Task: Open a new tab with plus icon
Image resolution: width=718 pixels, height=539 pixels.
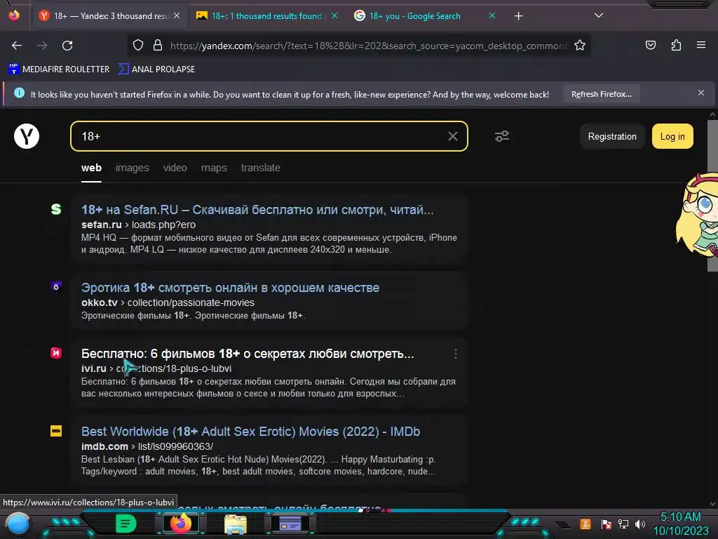Action: (518, 16)
